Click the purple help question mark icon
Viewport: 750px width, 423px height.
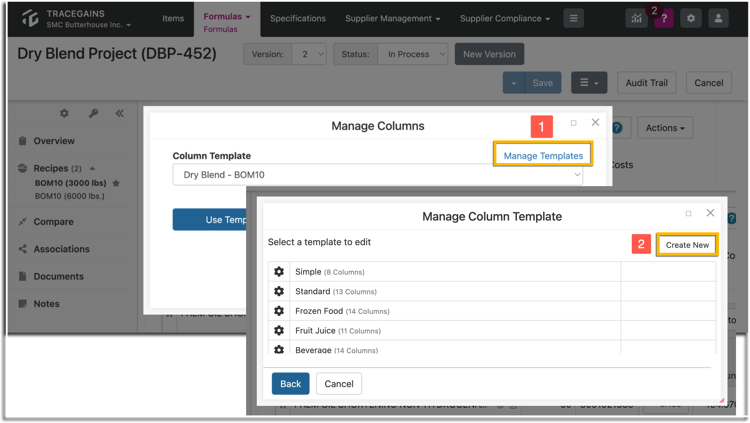[x=664, y=18]
